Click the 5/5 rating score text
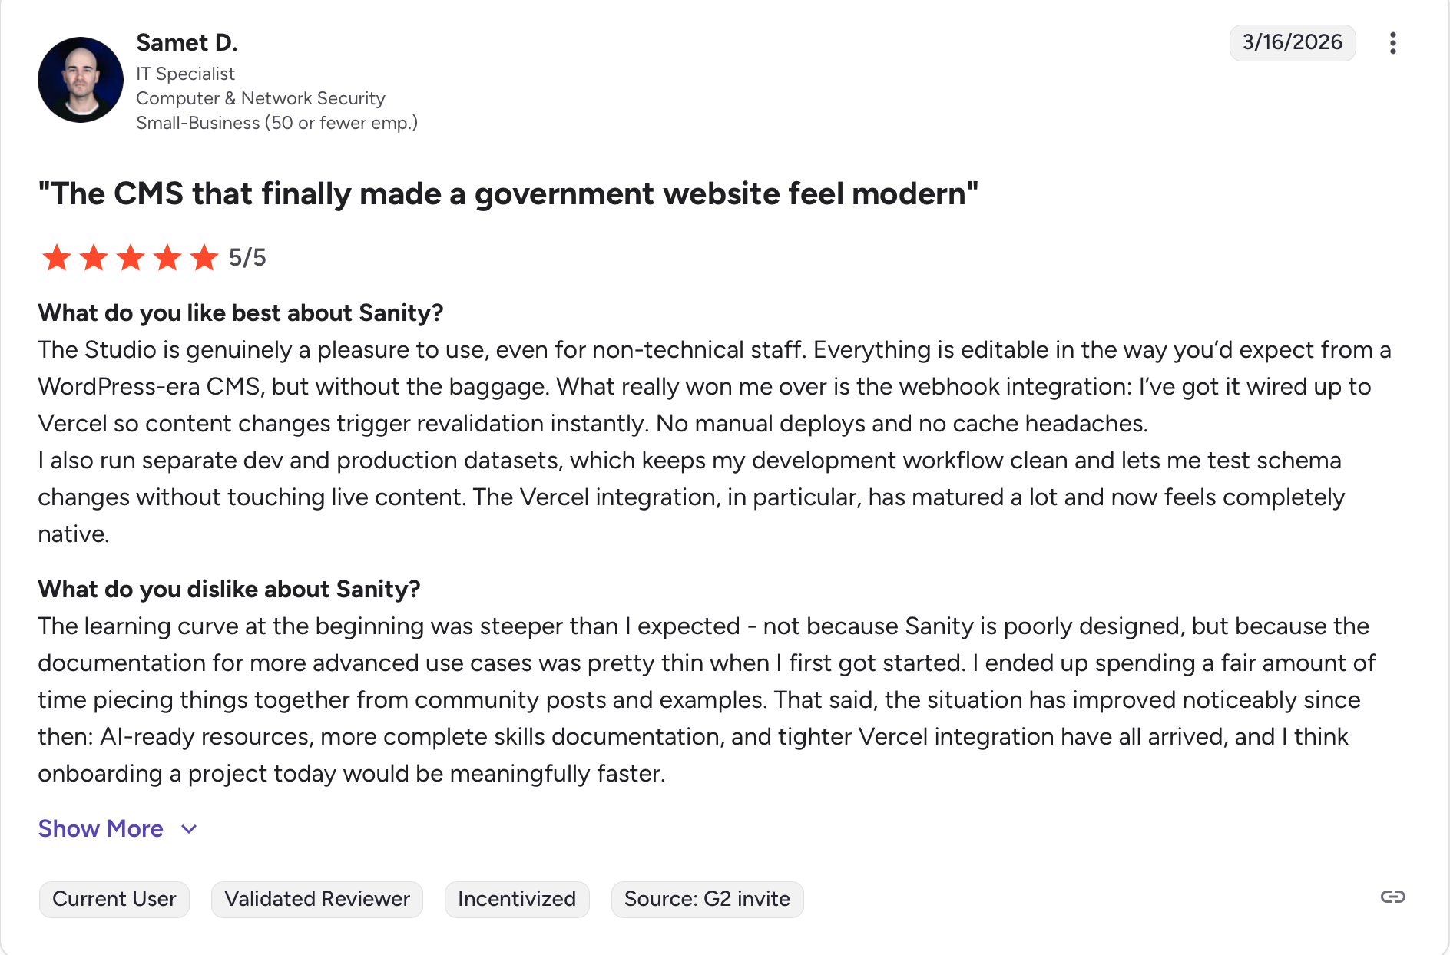The width and height of the screenshot is (1450, 955). pos(247,258)
